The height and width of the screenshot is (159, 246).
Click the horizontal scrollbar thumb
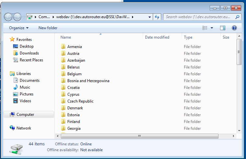point(140,136)
